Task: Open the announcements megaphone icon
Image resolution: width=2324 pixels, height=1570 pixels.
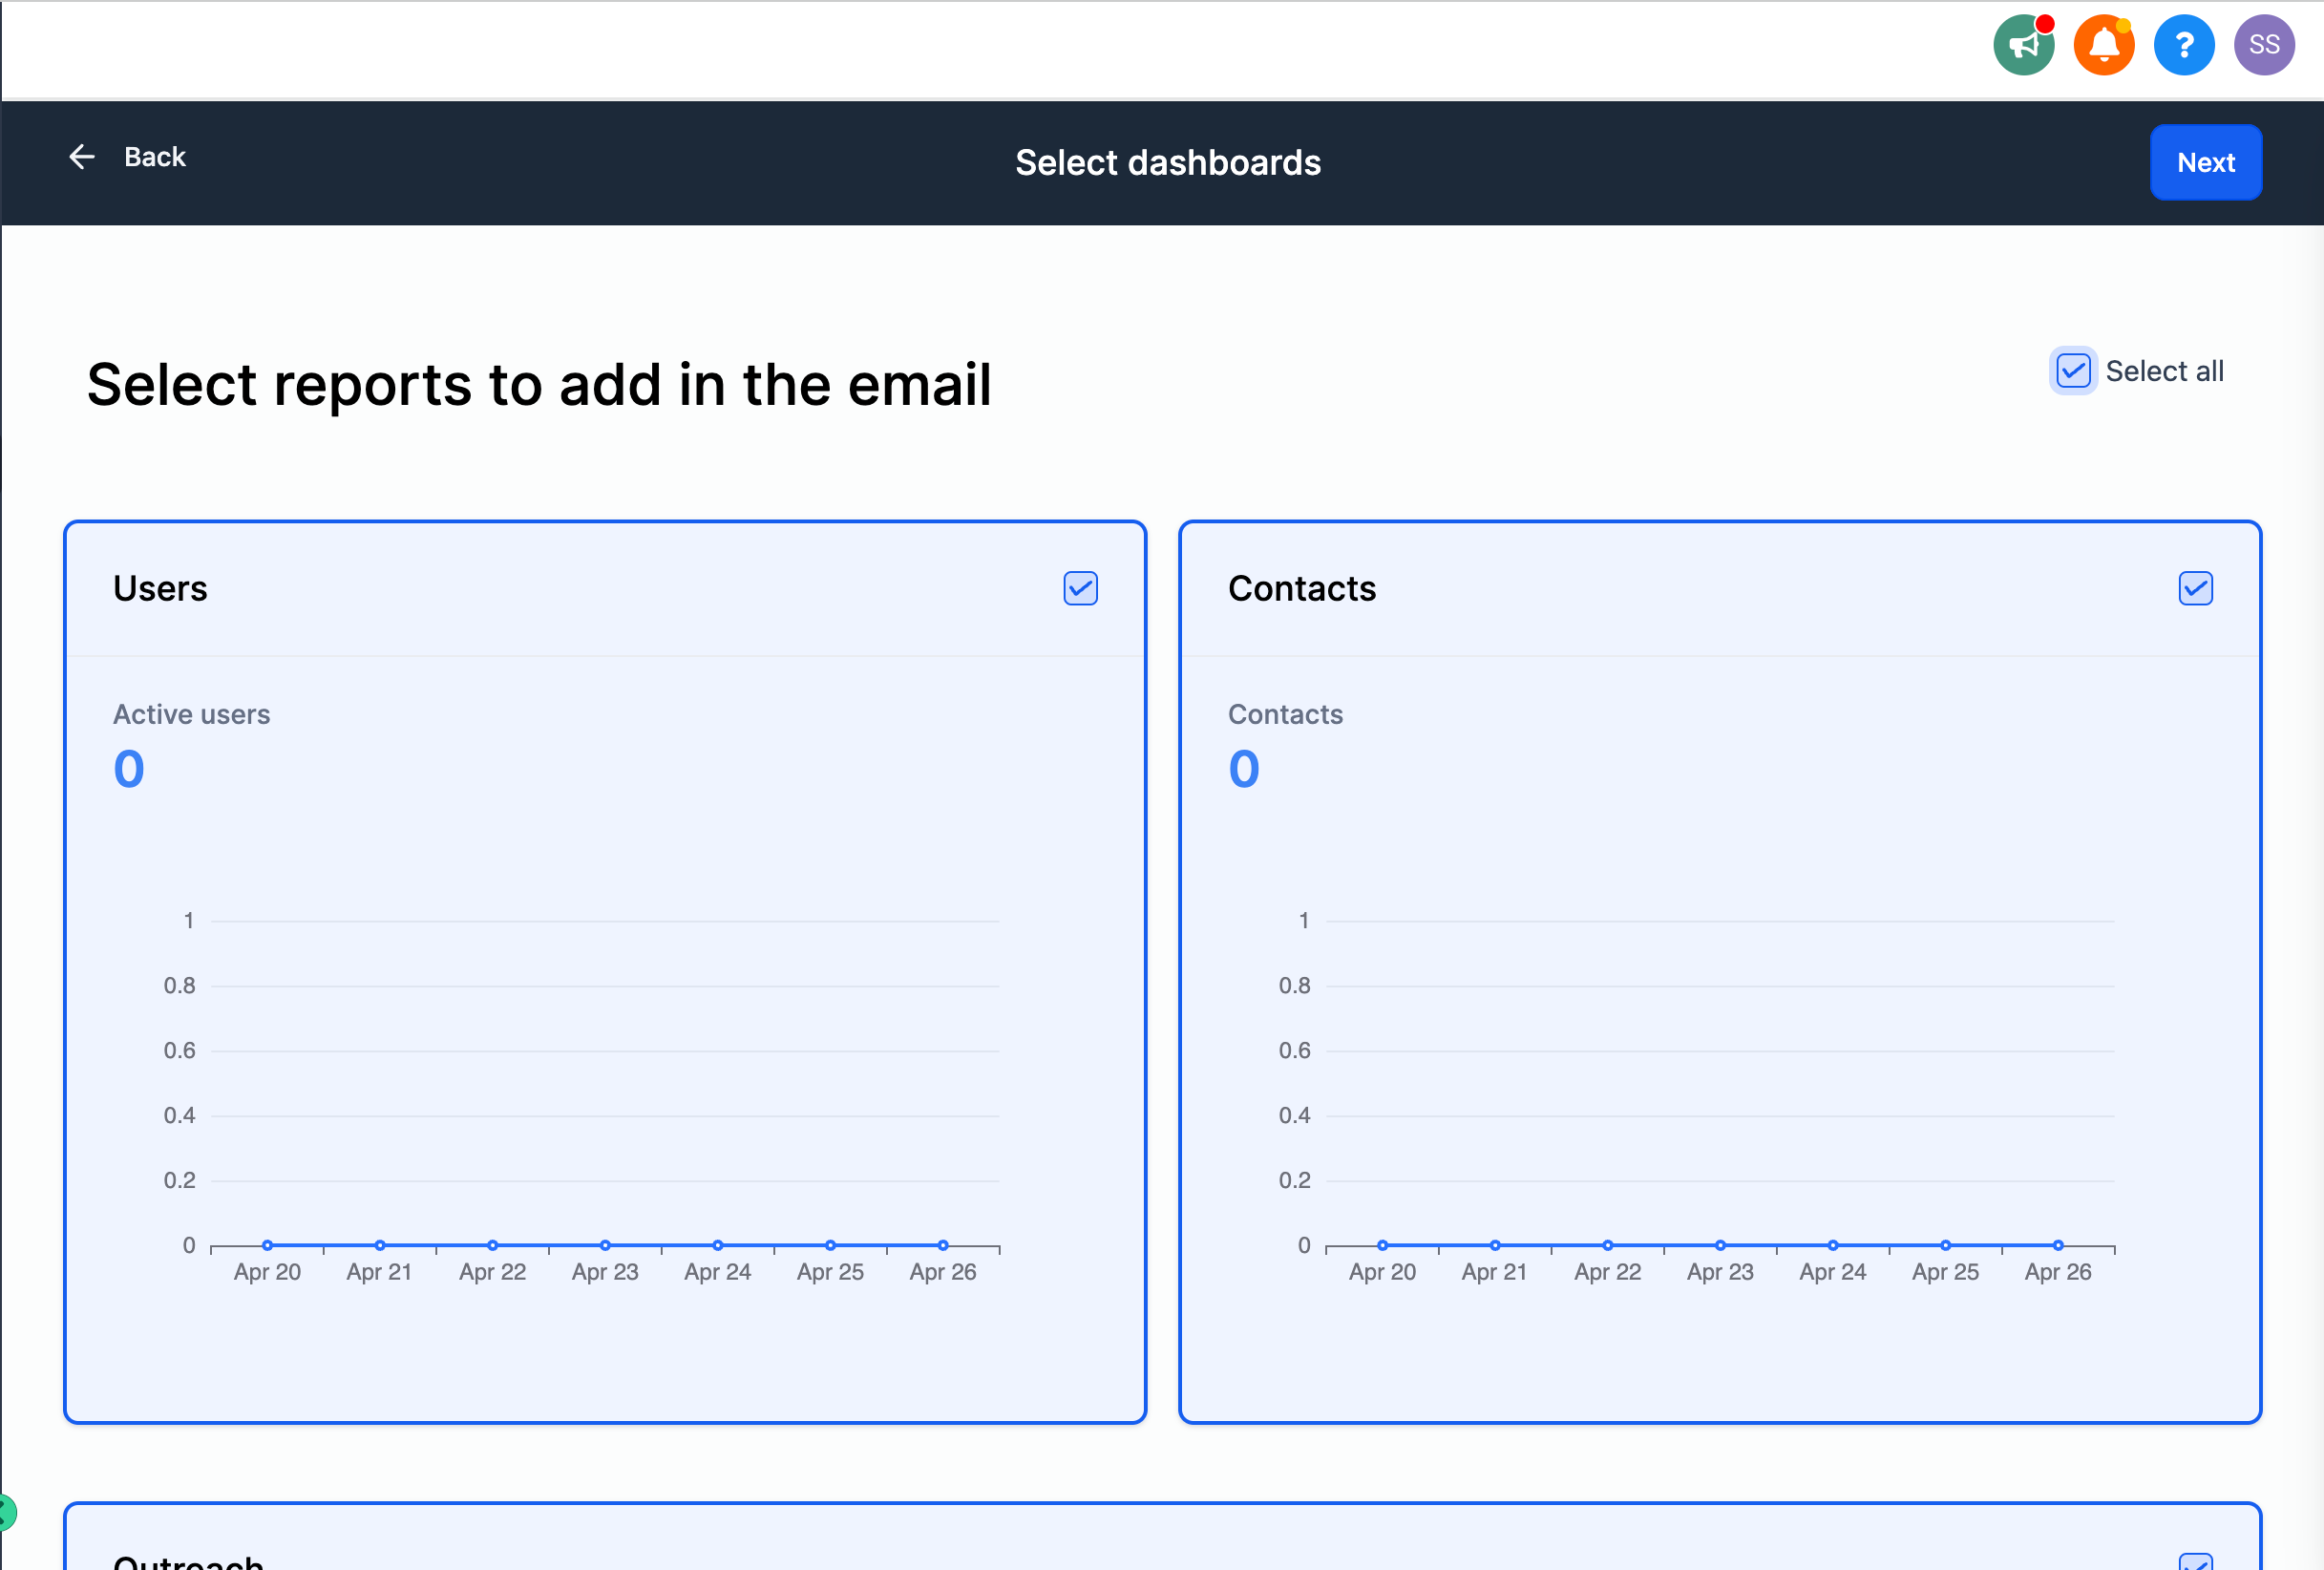Action: [2023, 46]
